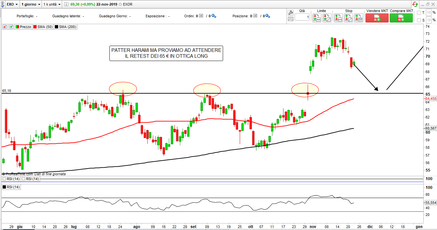
Task: Click the red-green refresh arrows icon
Action: 415,4
